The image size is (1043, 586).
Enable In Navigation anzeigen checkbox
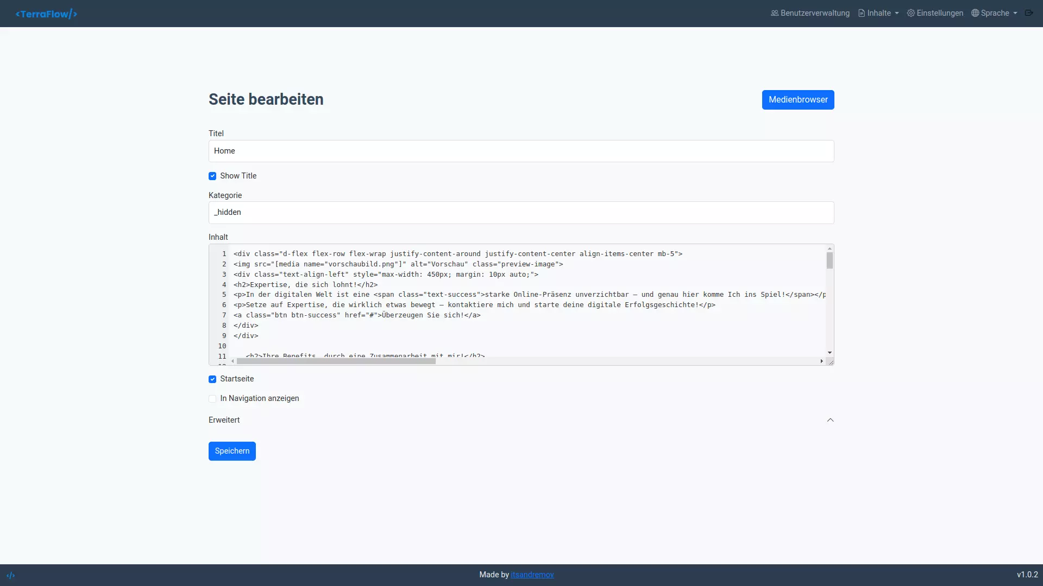[x=212, y=399]
